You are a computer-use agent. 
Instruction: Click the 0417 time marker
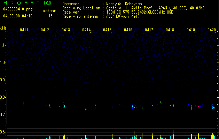pos(149,30)
